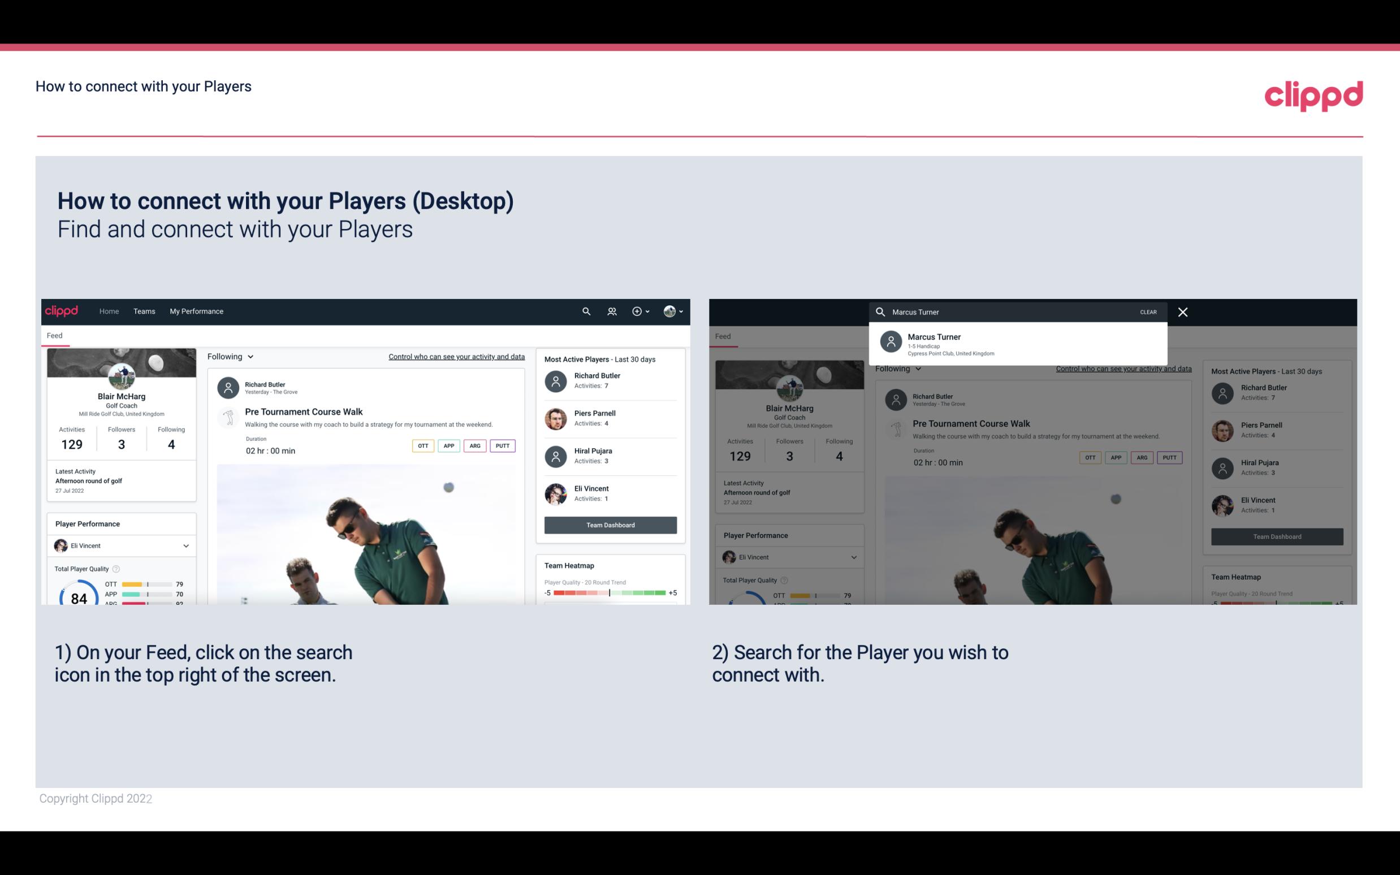
Task: Click Control who can see activity link
Action: point(456,356)
